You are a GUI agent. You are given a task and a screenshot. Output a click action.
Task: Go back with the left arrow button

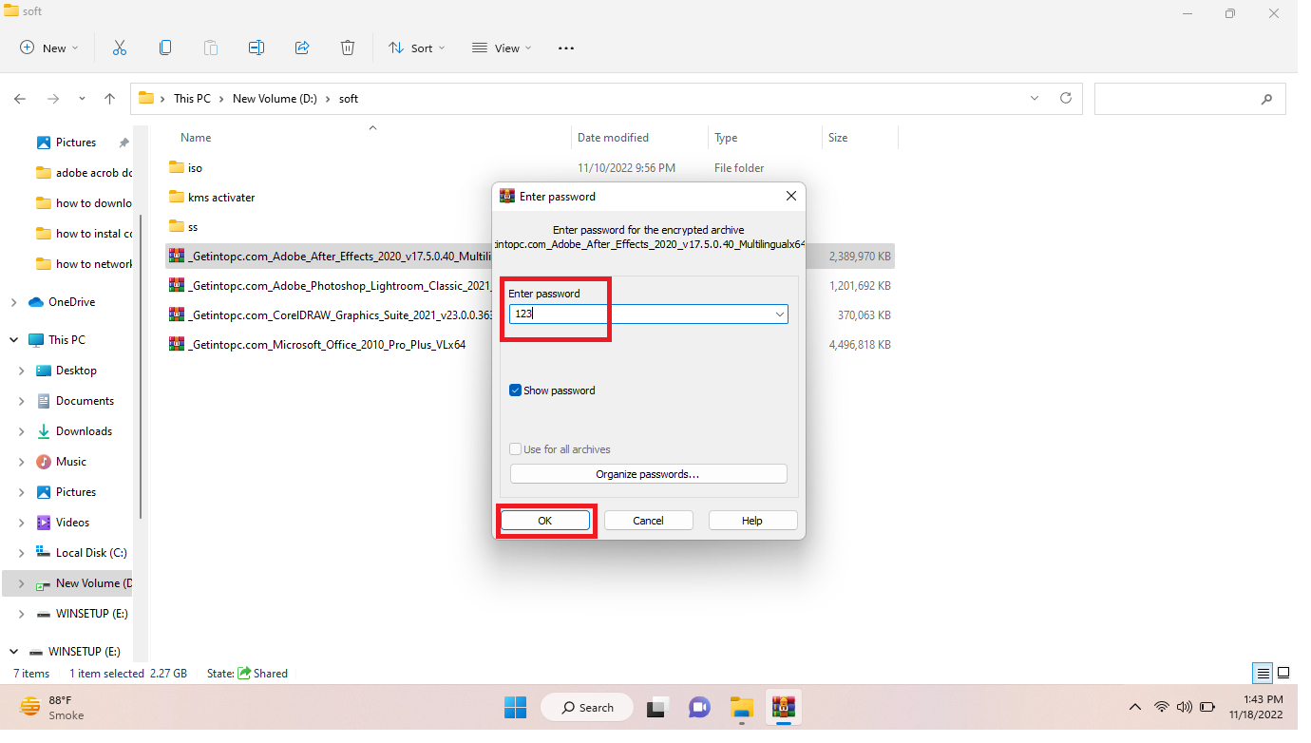pyautogui.click(x=20, y=98)
